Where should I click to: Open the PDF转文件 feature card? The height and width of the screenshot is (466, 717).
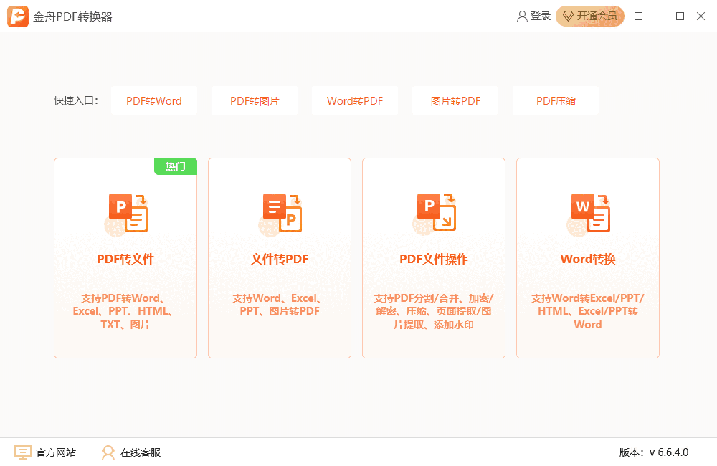(x=125, y=258)
